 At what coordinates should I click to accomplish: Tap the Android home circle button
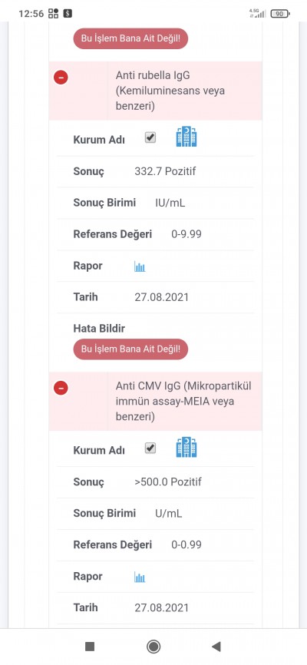pyautogui.click(x=153, y=647)
